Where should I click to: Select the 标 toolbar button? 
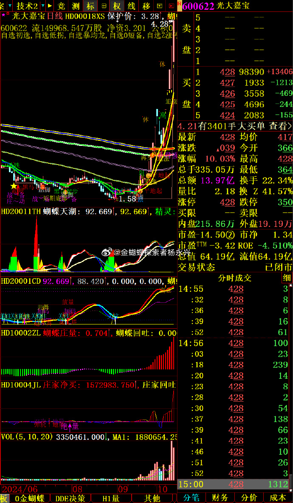click(x=90, y=6)
